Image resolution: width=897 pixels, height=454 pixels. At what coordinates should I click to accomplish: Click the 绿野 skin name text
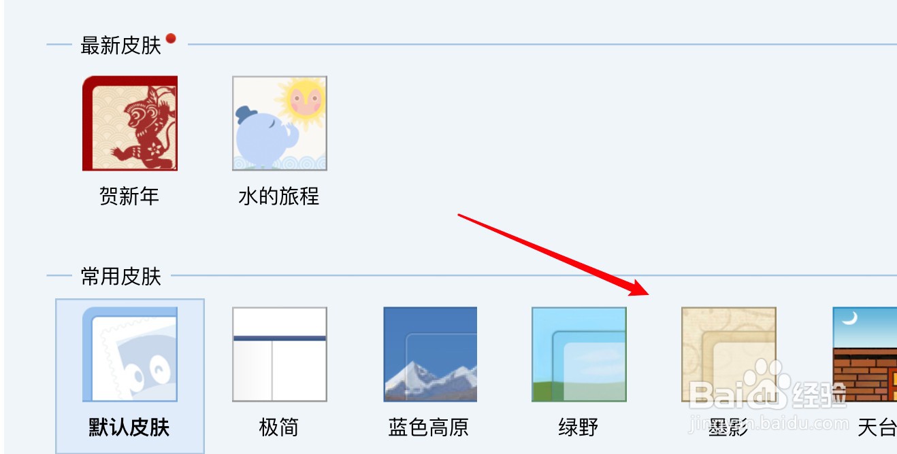click(x=578, y=427)
